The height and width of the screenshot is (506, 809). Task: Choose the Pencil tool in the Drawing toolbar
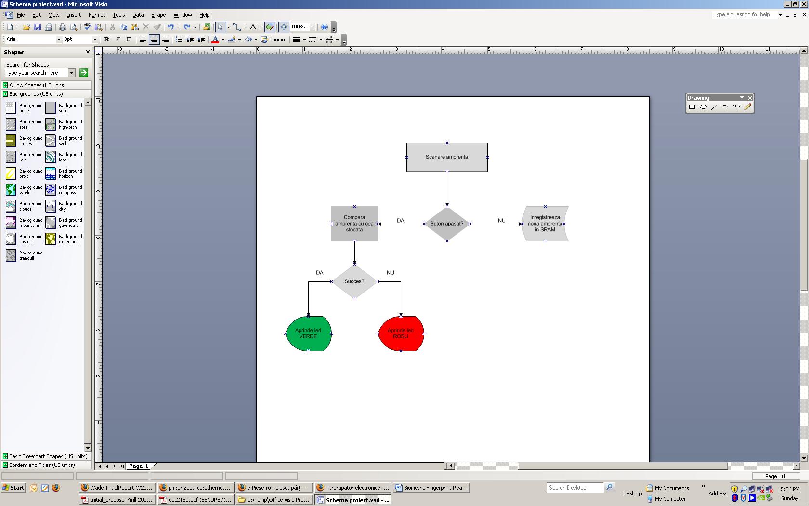747,107
